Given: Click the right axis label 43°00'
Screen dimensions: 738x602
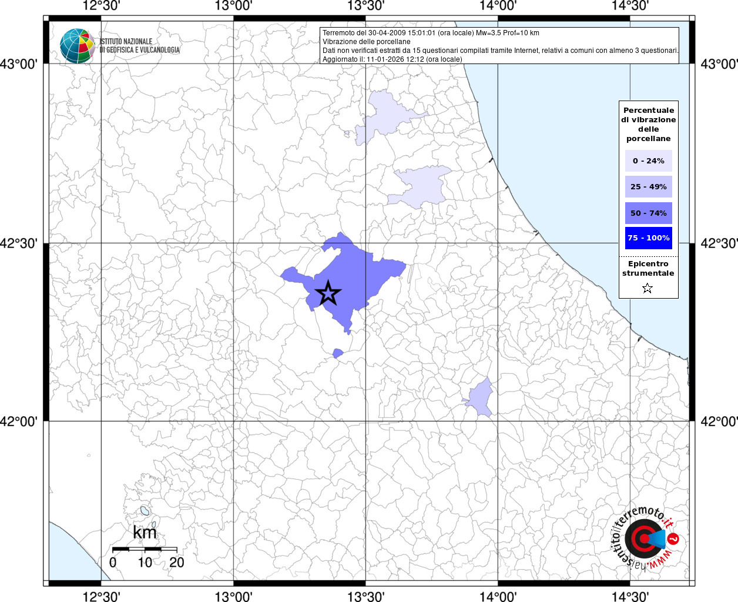Looking at the screenshot, I should pyautogui.click(x=719, y=64).
